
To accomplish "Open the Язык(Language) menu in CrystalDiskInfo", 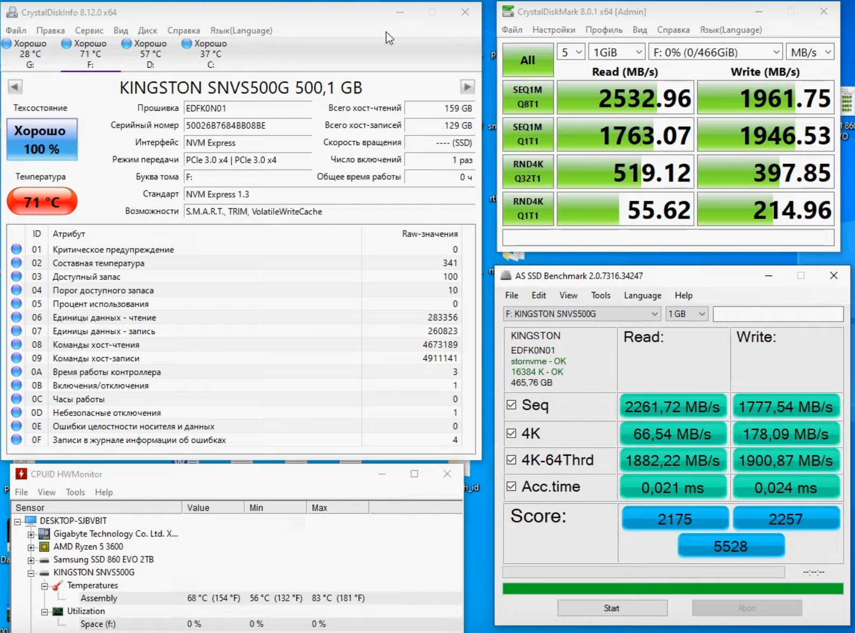I will 241,31.
